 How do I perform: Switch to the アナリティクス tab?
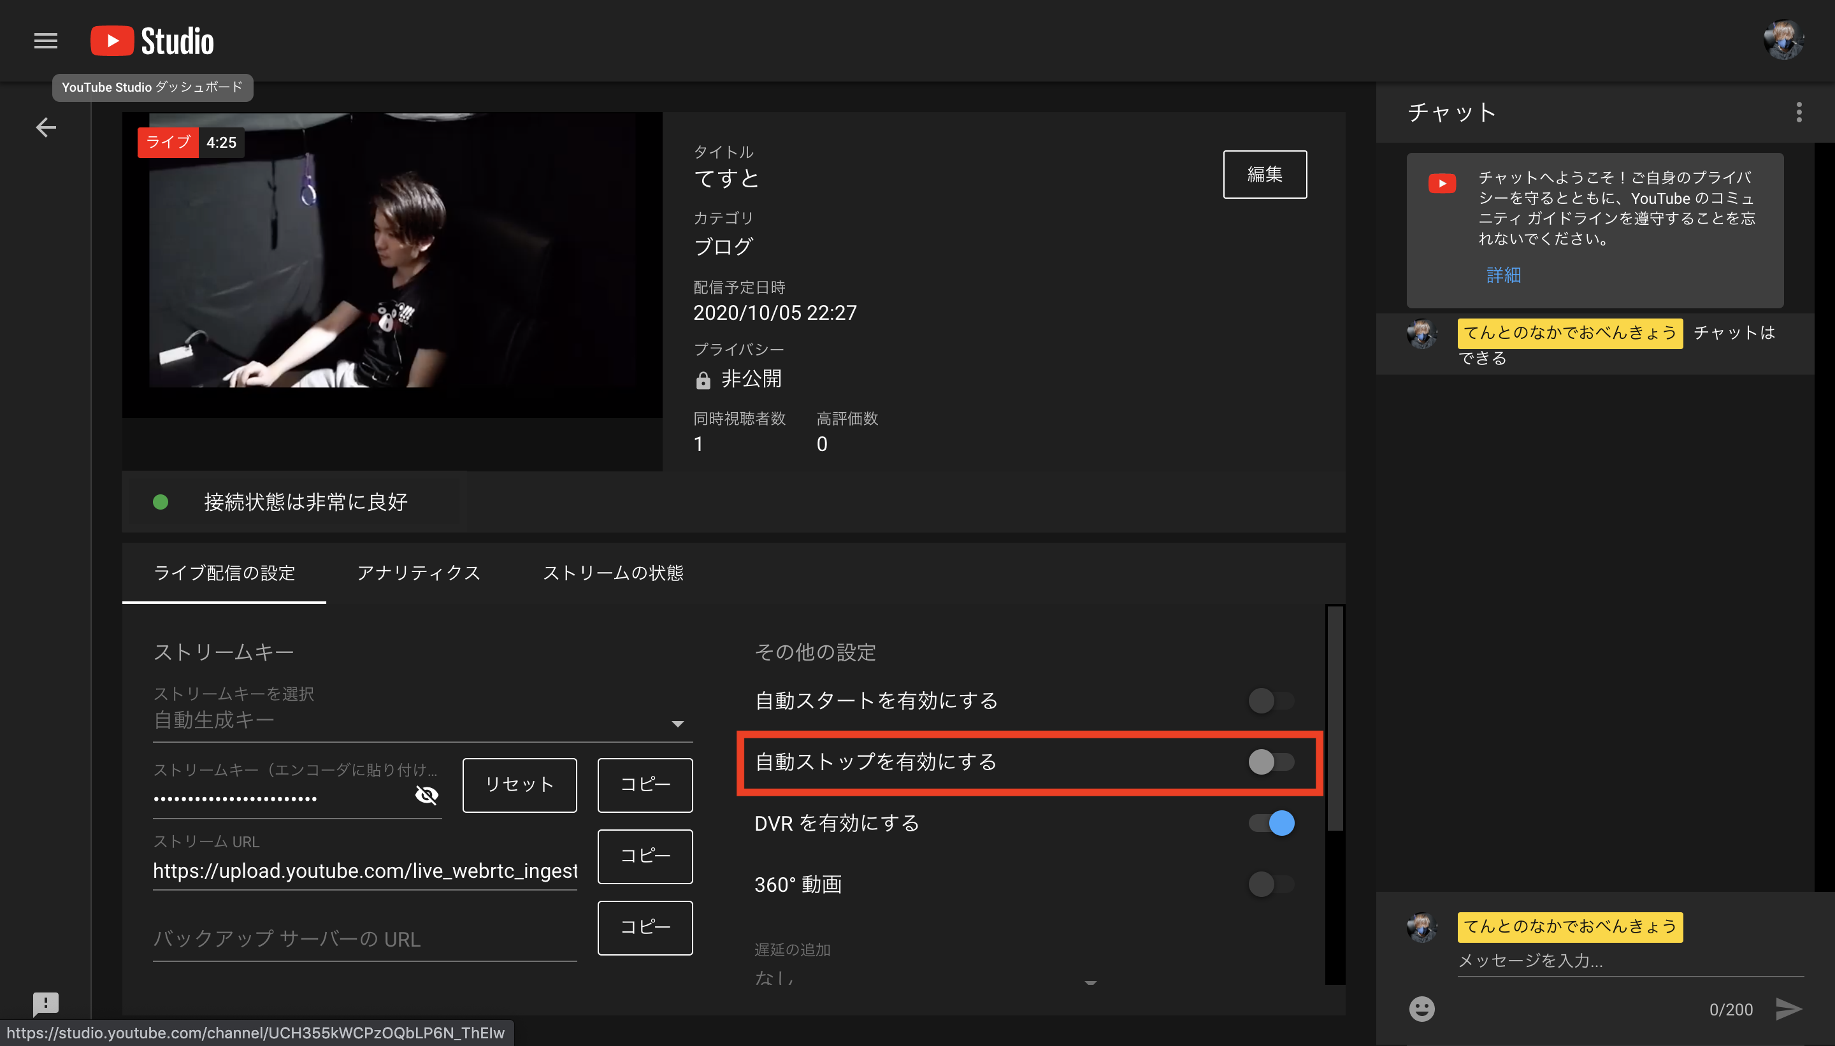click(419, 573)
